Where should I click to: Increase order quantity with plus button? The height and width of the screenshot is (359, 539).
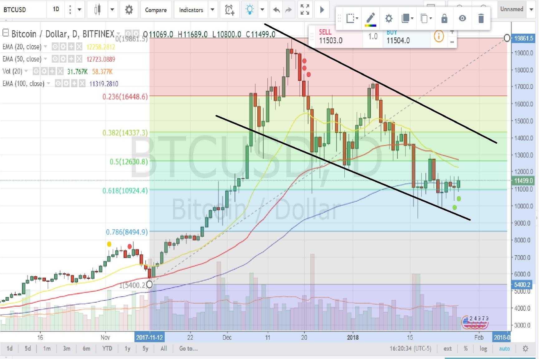point(452,32)
